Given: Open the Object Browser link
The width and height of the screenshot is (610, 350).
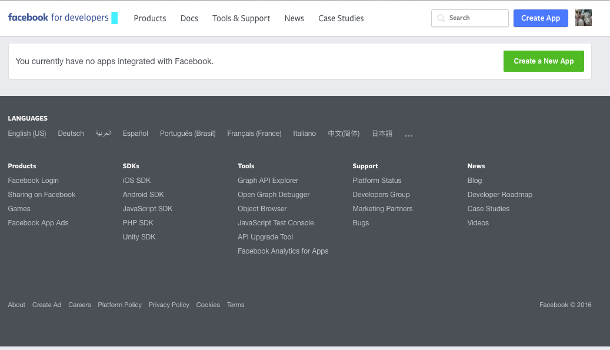Looking at the screenshot, I should pyautogui.click(x=262, y=209).
